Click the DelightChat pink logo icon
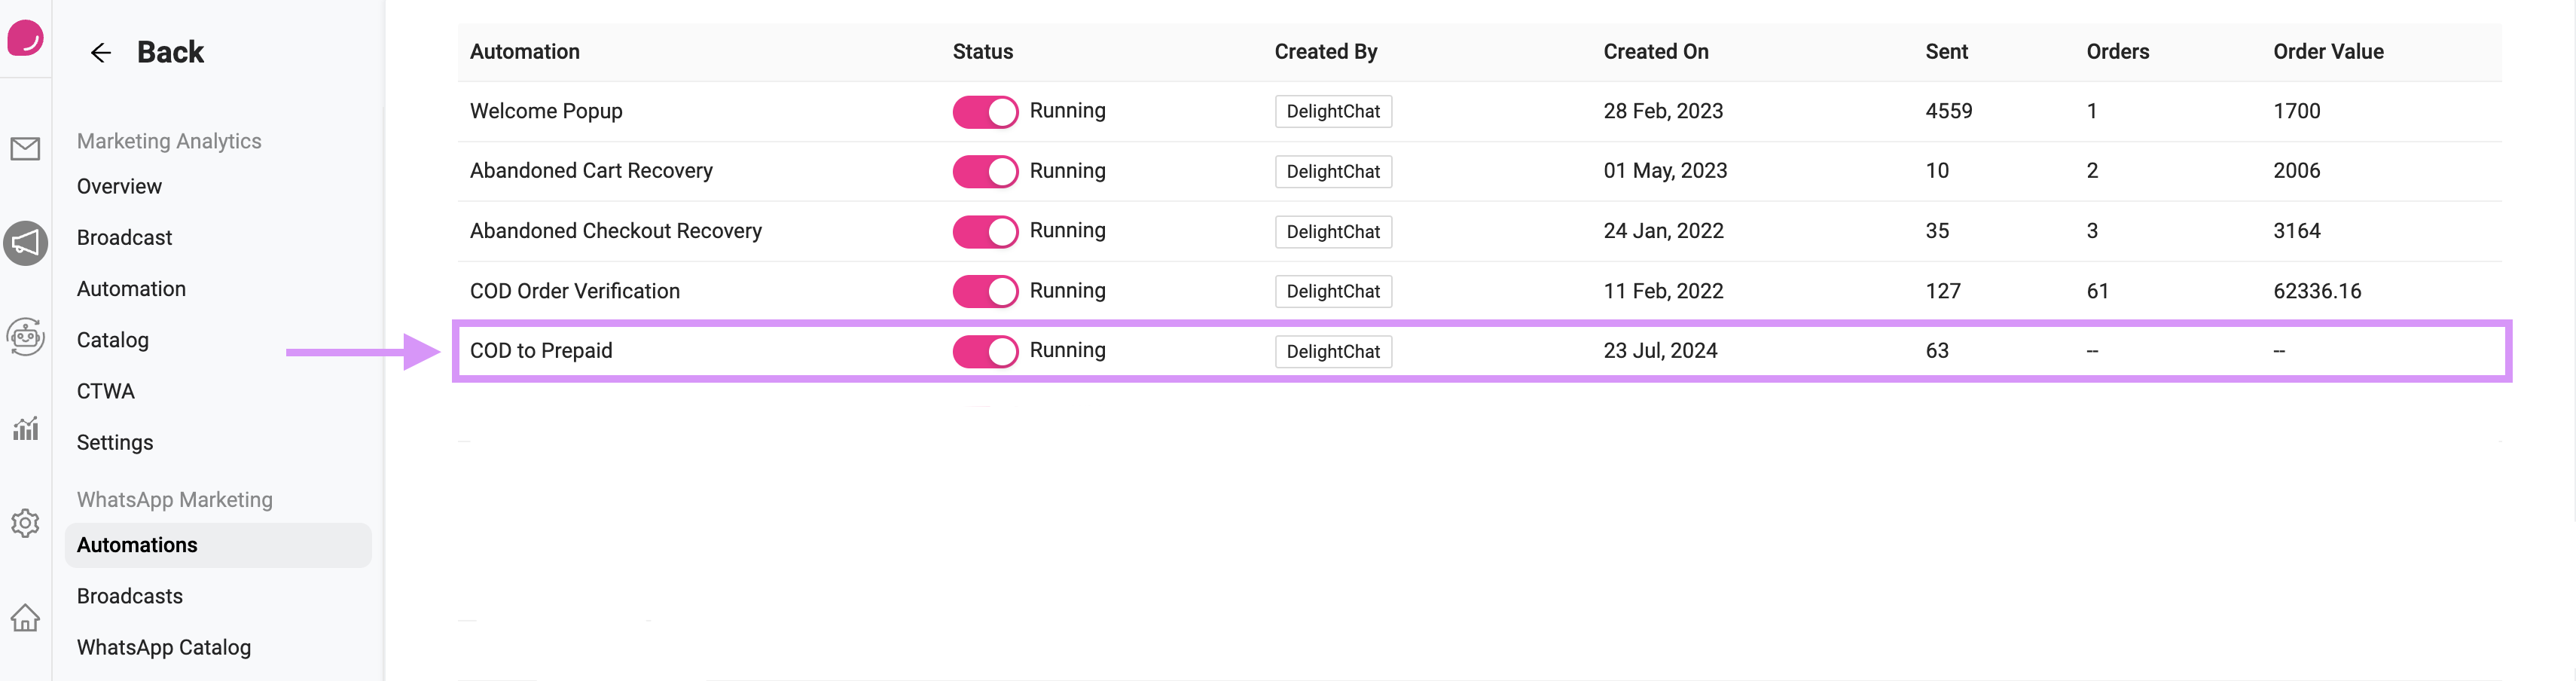The image size is (2576, 681). point(25,38)
